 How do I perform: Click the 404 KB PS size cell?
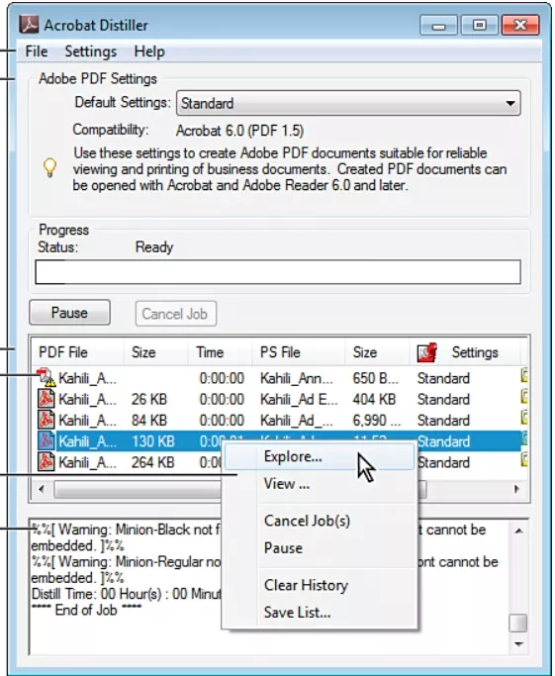coord(374,399)
